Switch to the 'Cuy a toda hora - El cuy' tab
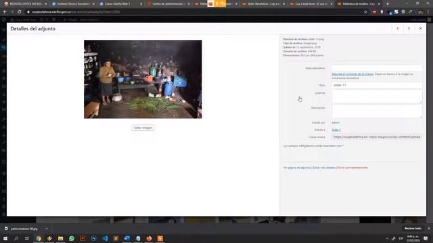 tap(311, 4)
